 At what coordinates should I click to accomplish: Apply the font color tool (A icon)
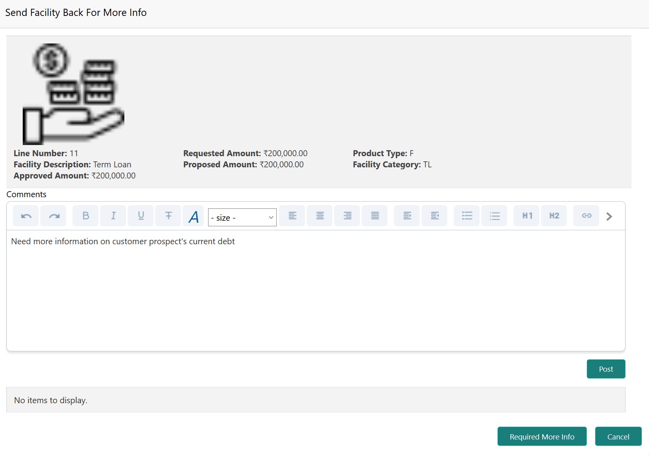(193, 216)
